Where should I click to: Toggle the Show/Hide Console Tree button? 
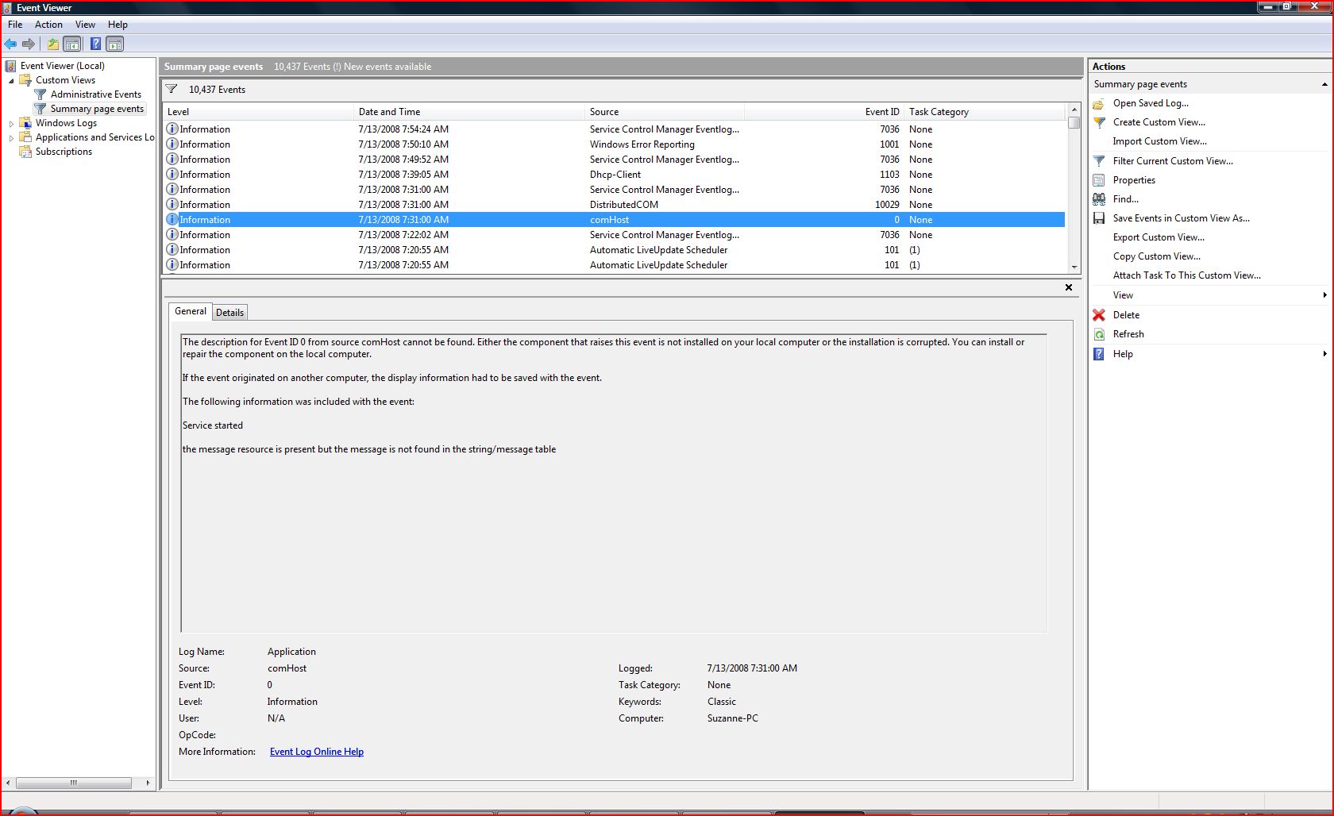tap(71, 44)
